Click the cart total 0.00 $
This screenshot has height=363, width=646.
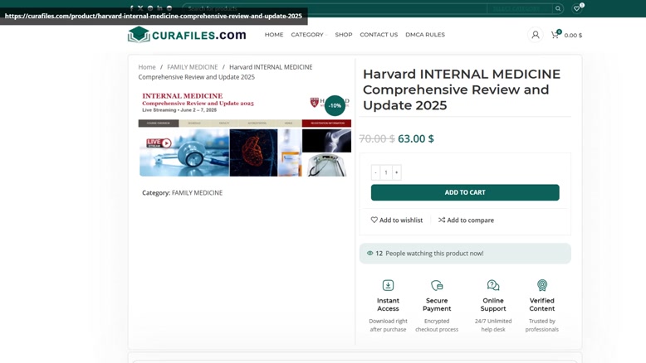[573, 36]
